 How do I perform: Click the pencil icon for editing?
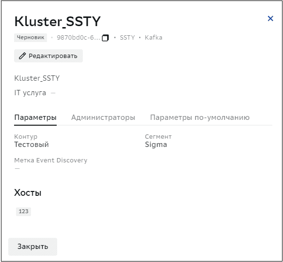(x=22, y=56)
